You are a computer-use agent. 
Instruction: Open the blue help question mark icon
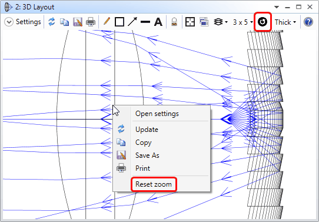click(x=308, y=22)
